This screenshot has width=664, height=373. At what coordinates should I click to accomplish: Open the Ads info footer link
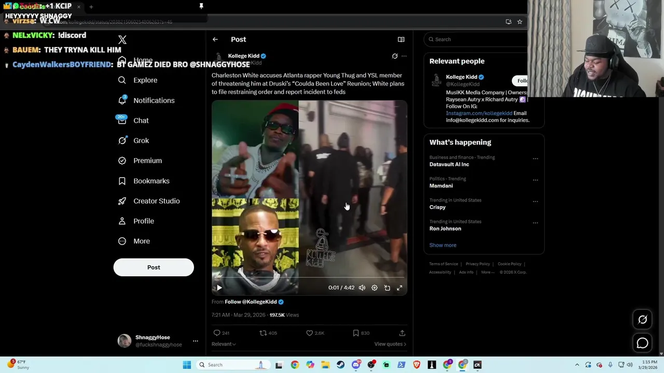[x=466, y=272]
